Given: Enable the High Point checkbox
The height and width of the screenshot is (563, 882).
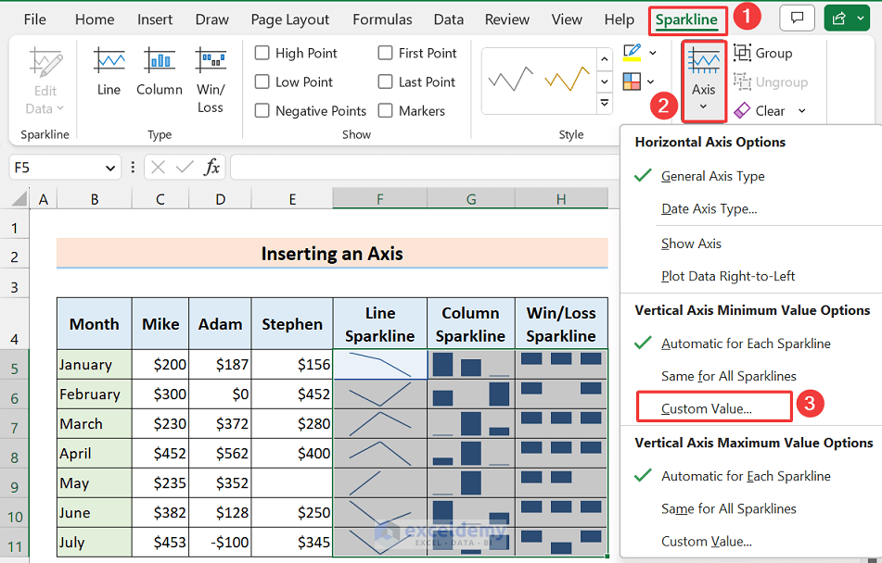Looking at the screenshot, I should point(262,54).
